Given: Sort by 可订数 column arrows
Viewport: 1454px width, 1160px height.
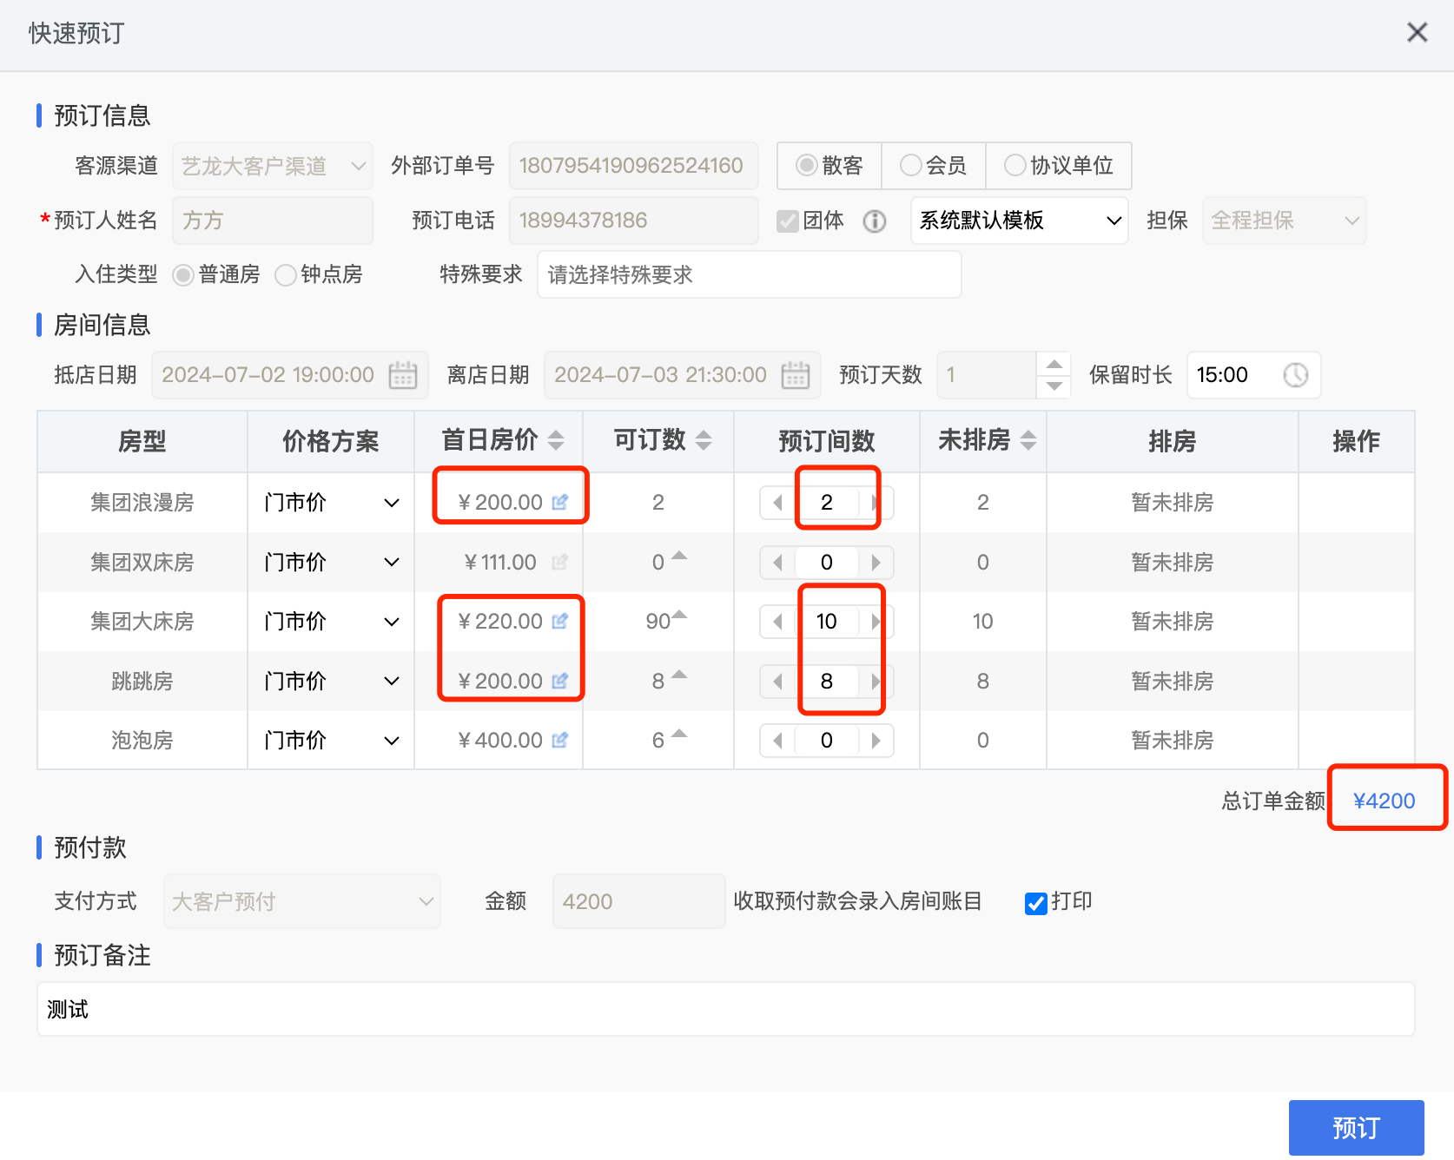Looking at the screenshot, I should [x=704, y=441].
